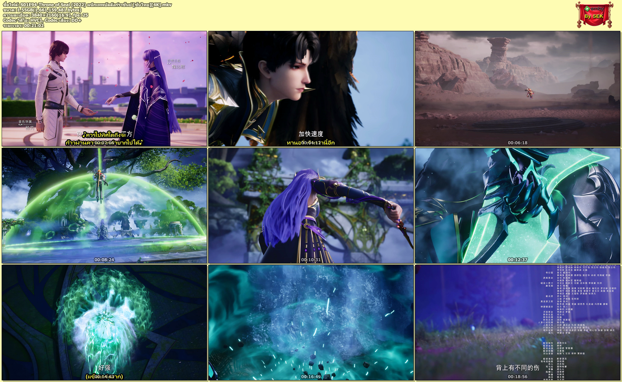This screenshot has width=622, height=382.
Task: Click the emby By SEK banner logo
Action: [x=594, y=14]
